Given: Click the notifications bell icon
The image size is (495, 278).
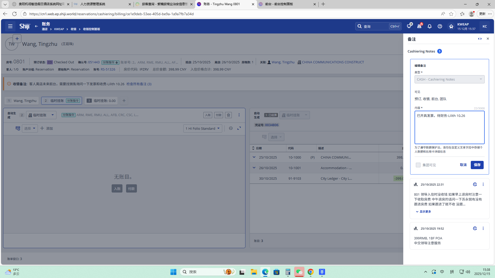Looking at the screenshot, I should (430, 26).
